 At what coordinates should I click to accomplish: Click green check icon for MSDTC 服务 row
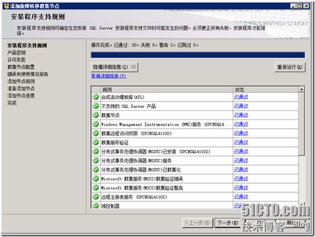click(96, 160)
